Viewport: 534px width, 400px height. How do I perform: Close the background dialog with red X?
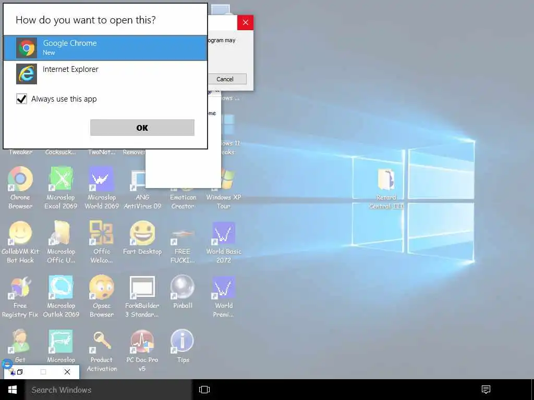coord(245,23)
